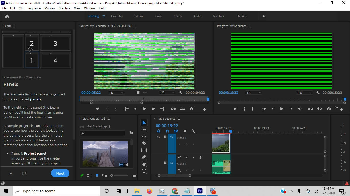The image size is (350, 196).
Task: Mark In point in Source monitor
Action: [107, 109]
